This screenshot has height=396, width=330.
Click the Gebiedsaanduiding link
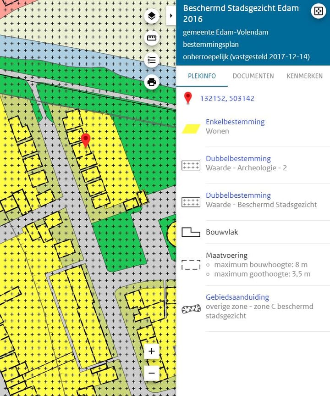tap(237, 297)
